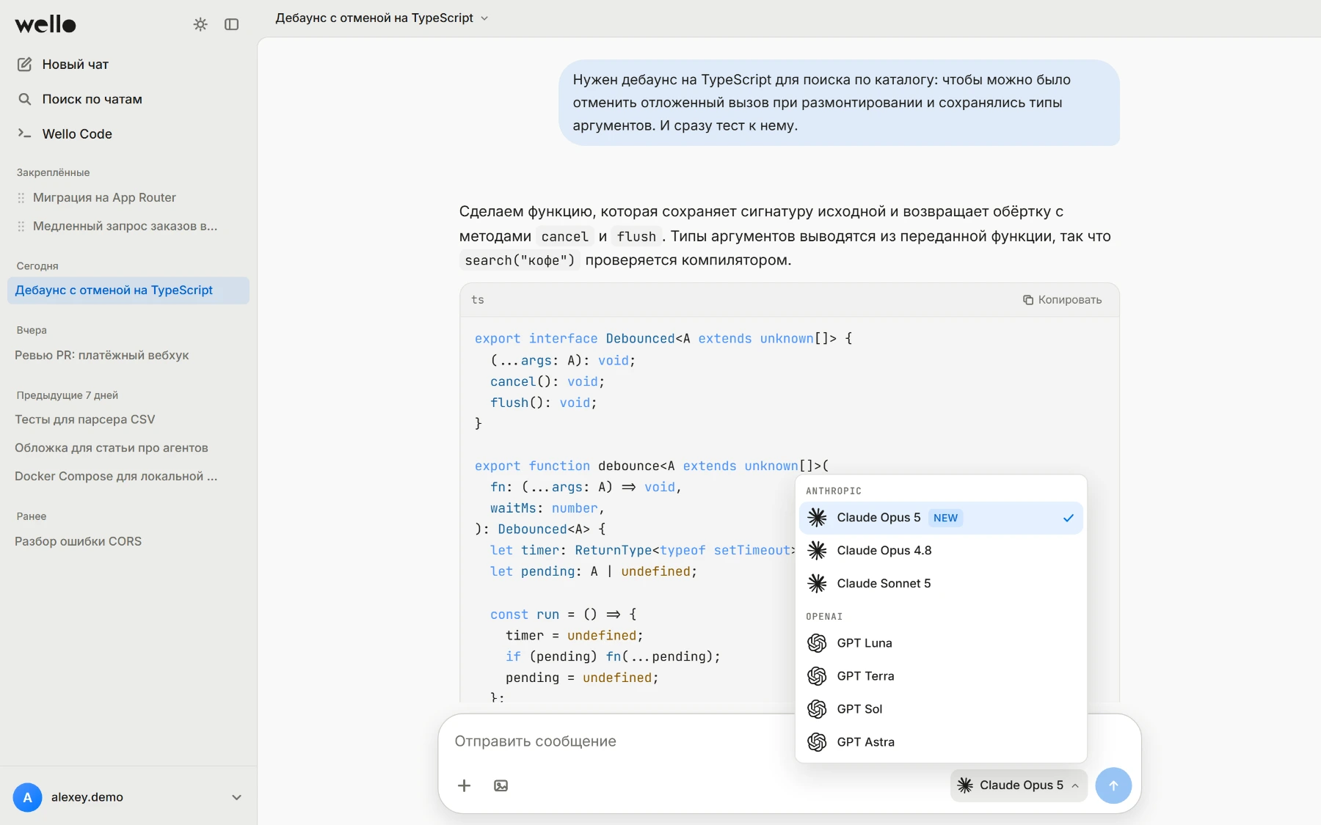Click drag handle next to Медленный запрос заказов
1321x825 pixels.
click(21, 227)
